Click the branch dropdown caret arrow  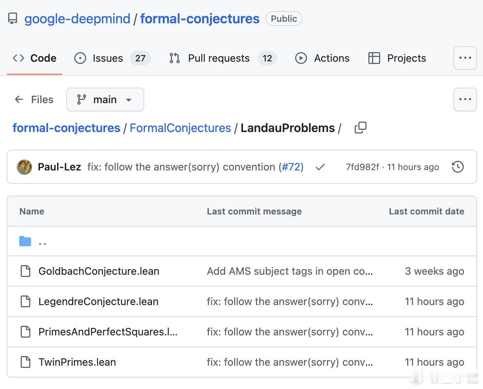pos(129,100)
